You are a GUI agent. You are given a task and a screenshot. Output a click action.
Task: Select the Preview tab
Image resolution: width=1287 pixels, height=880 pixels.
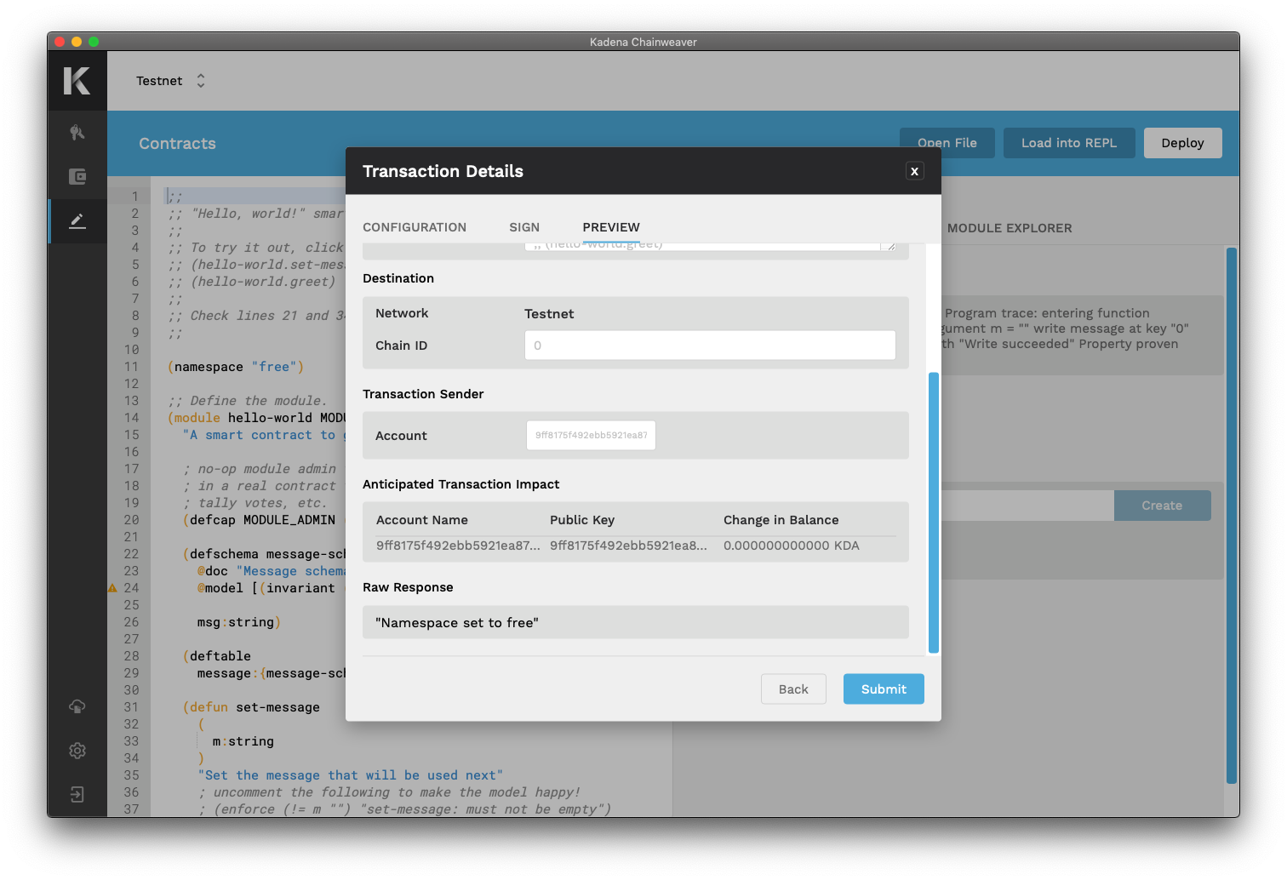[x=611, y=227]
